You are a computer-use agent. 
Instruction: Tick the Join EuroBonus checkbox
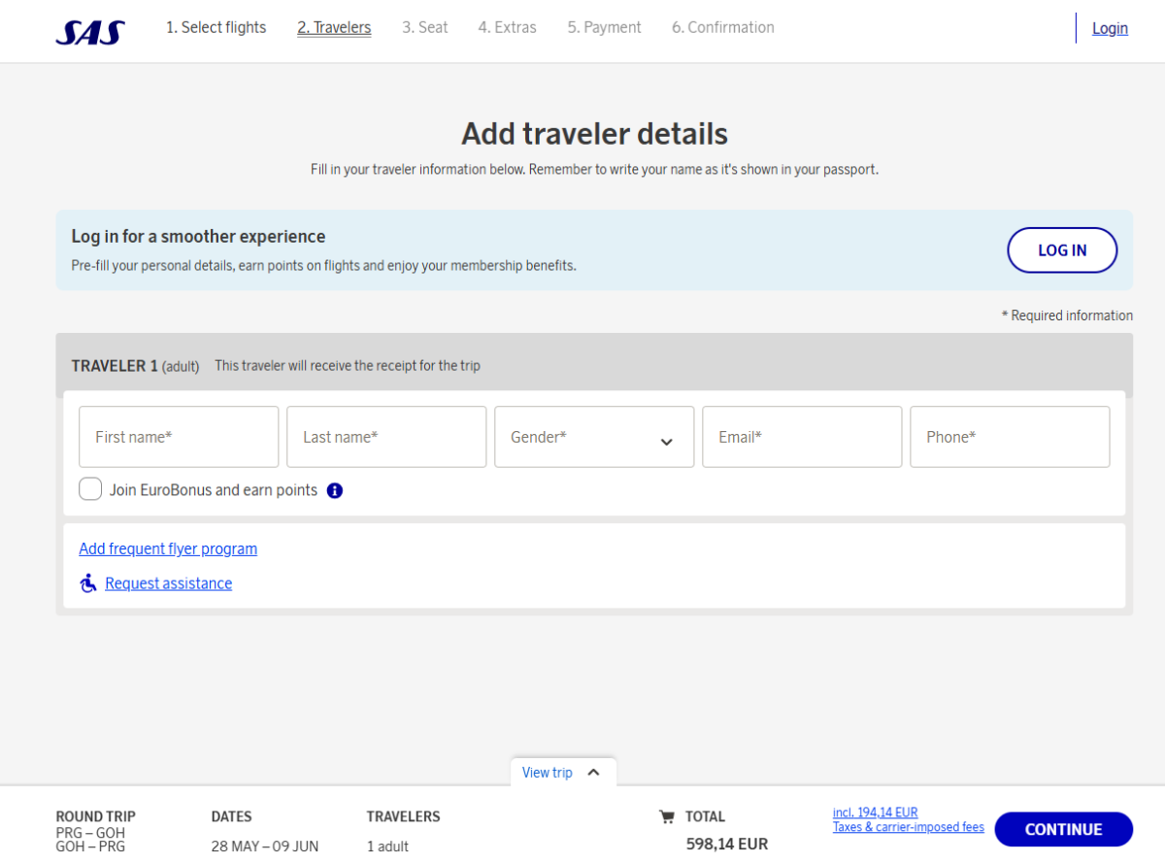point(90,489)
